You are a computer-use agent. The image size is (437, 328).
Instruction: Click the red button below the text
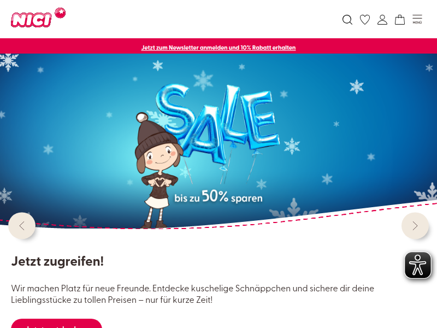tap(57, 324)
